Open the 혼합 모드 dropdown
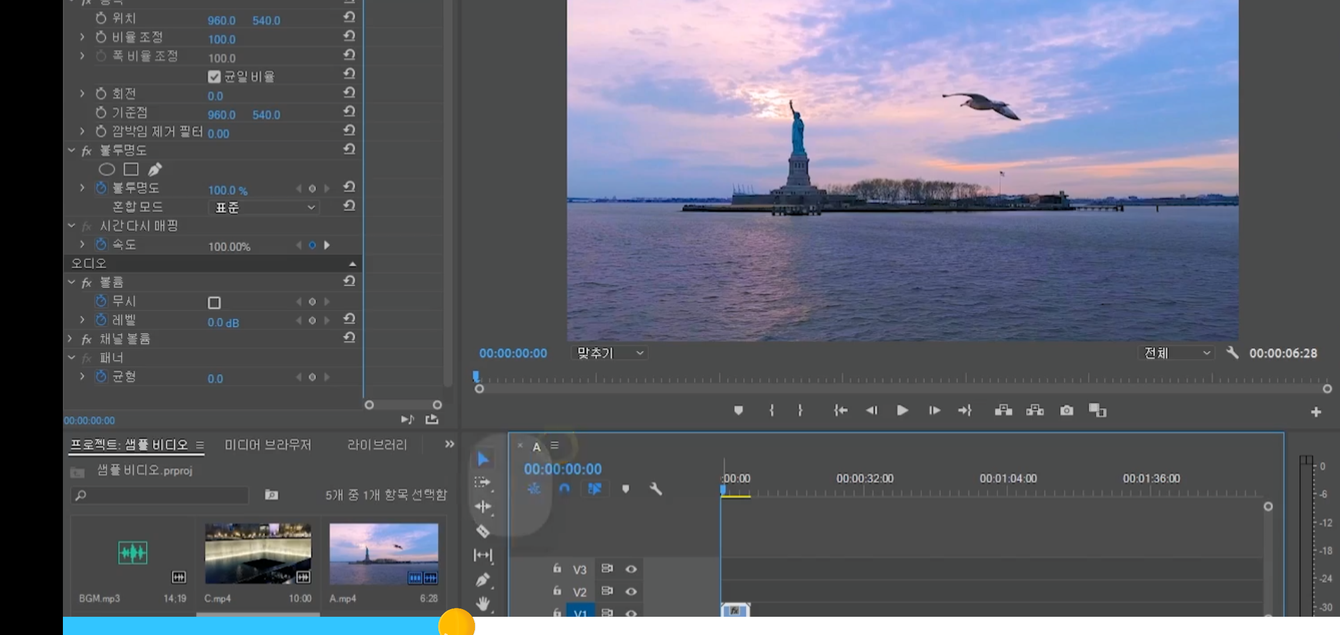Screen dimensions: 1340x635 click(264, 208)
